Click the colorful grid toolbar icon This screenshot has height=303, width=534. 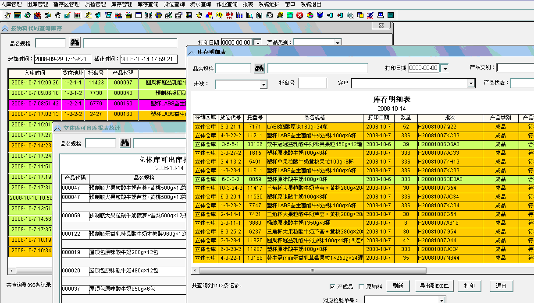tap(189, 15)
